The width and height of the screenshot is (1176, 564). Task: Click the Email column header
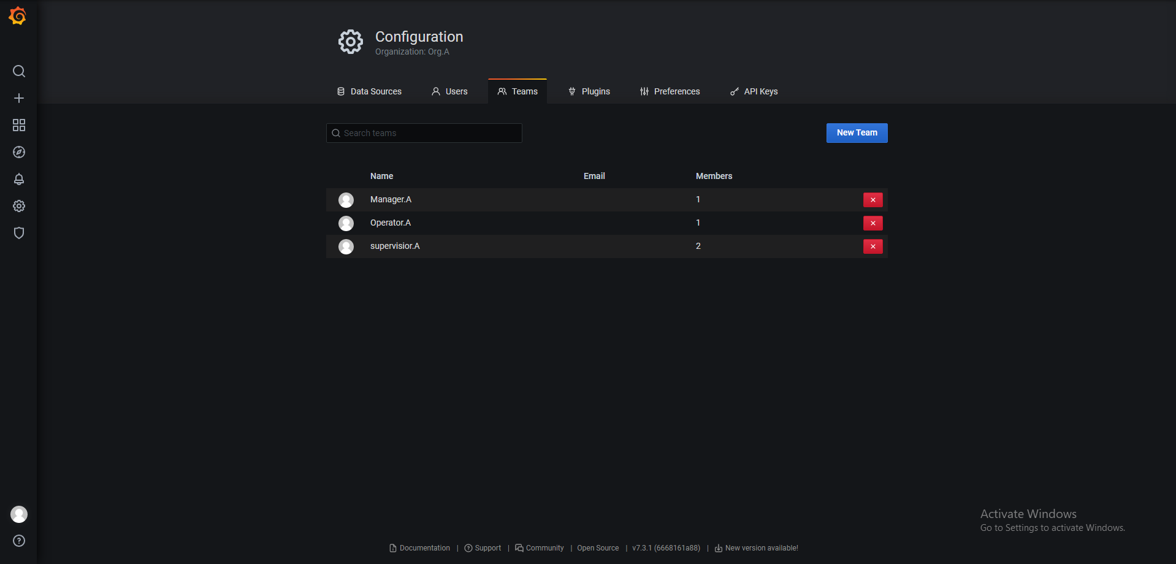pos(594,177)
